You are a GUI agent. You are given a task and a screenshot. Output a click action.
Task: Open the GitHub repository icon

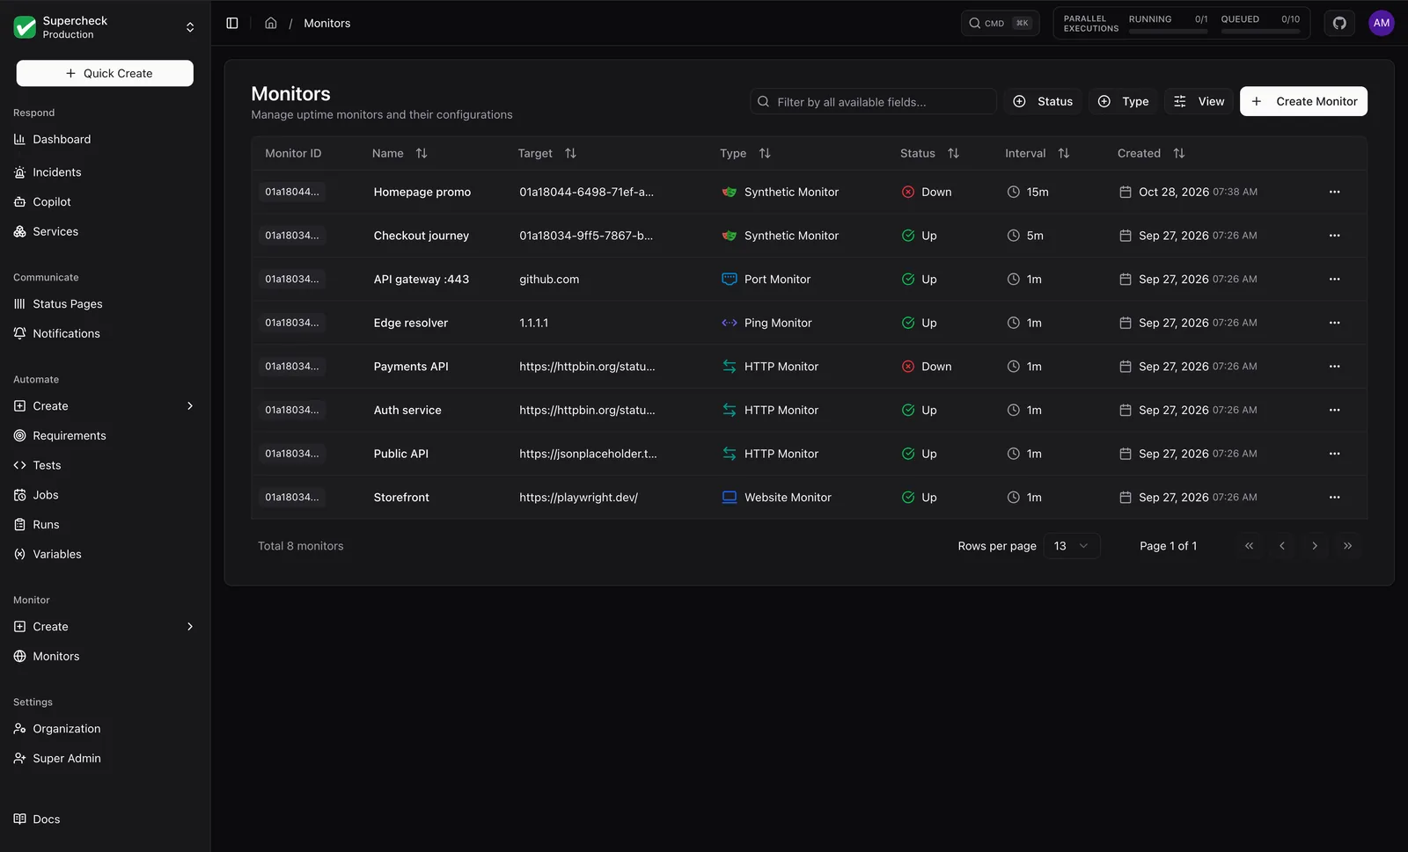(1339, 23)
